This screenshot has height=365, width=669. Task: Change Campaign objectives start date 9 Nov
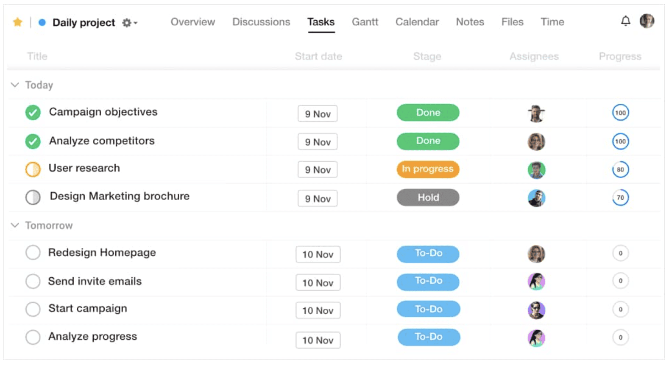318,114
